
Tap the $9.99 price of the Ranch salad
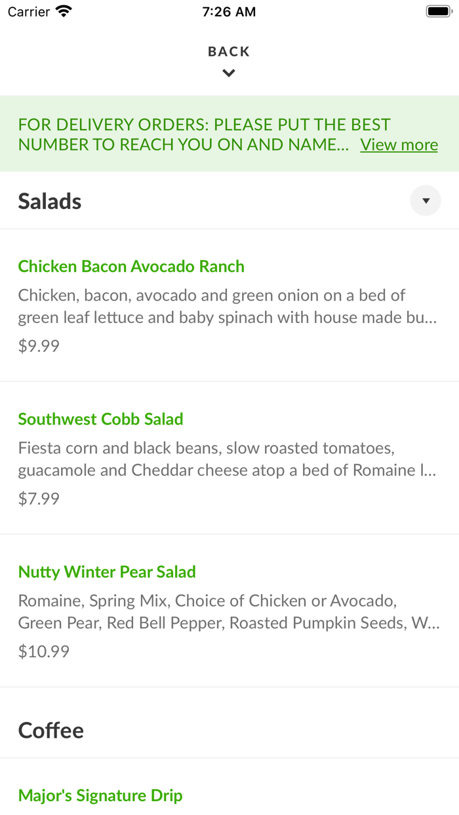pyautogui.click(x=38, y=345)
